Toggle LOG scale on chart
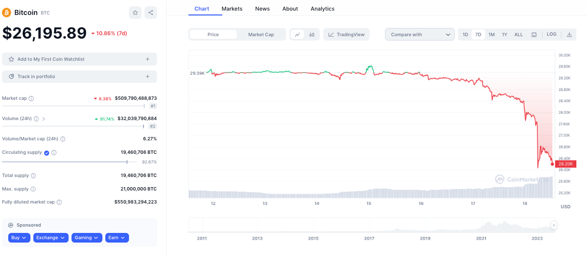The height and width of the screenshot is (258, 587). point(552,34)
